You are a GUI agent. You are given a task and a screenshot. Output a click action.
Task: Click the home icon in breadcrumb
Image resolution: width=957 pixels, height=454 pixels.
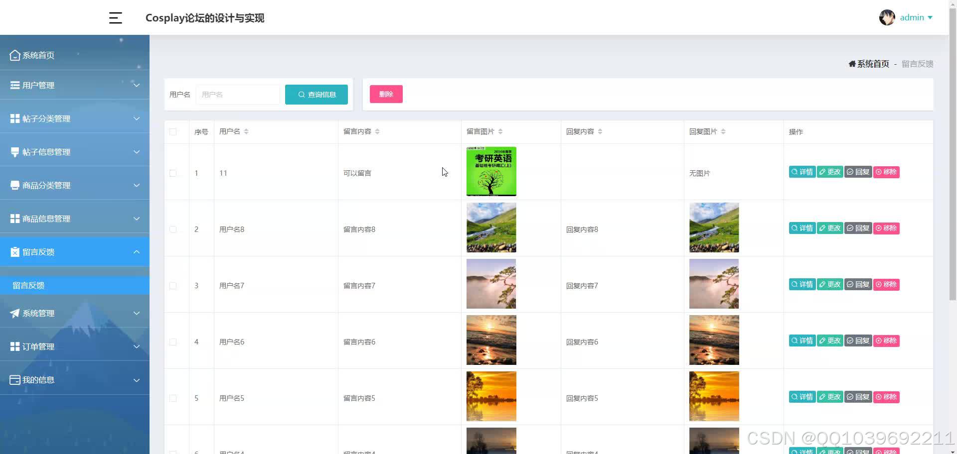pyautogui.click(x=852, y=64)
